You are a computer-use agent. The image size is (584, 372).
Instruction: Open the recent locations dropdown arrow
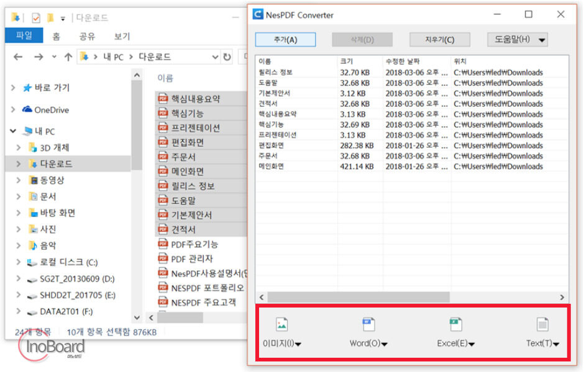coord(55,57)
